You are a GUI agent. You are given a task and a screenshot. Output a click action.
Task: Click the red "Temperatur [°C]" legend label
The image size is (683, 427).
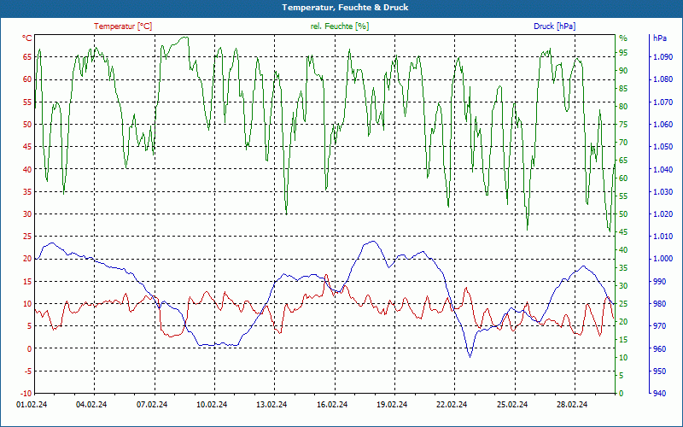point(123,26)
